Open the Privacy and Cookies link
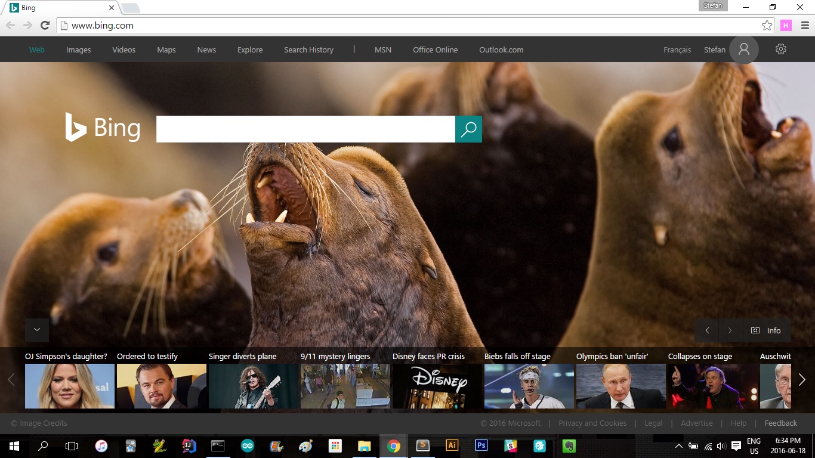815x458 pixels. [x=592, y=423]
